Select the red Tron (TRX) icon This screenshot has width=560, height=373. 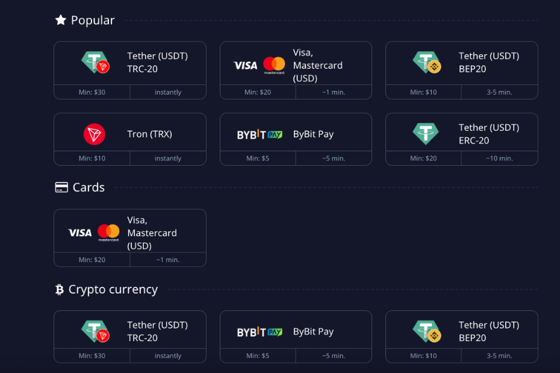coord(95,134)
